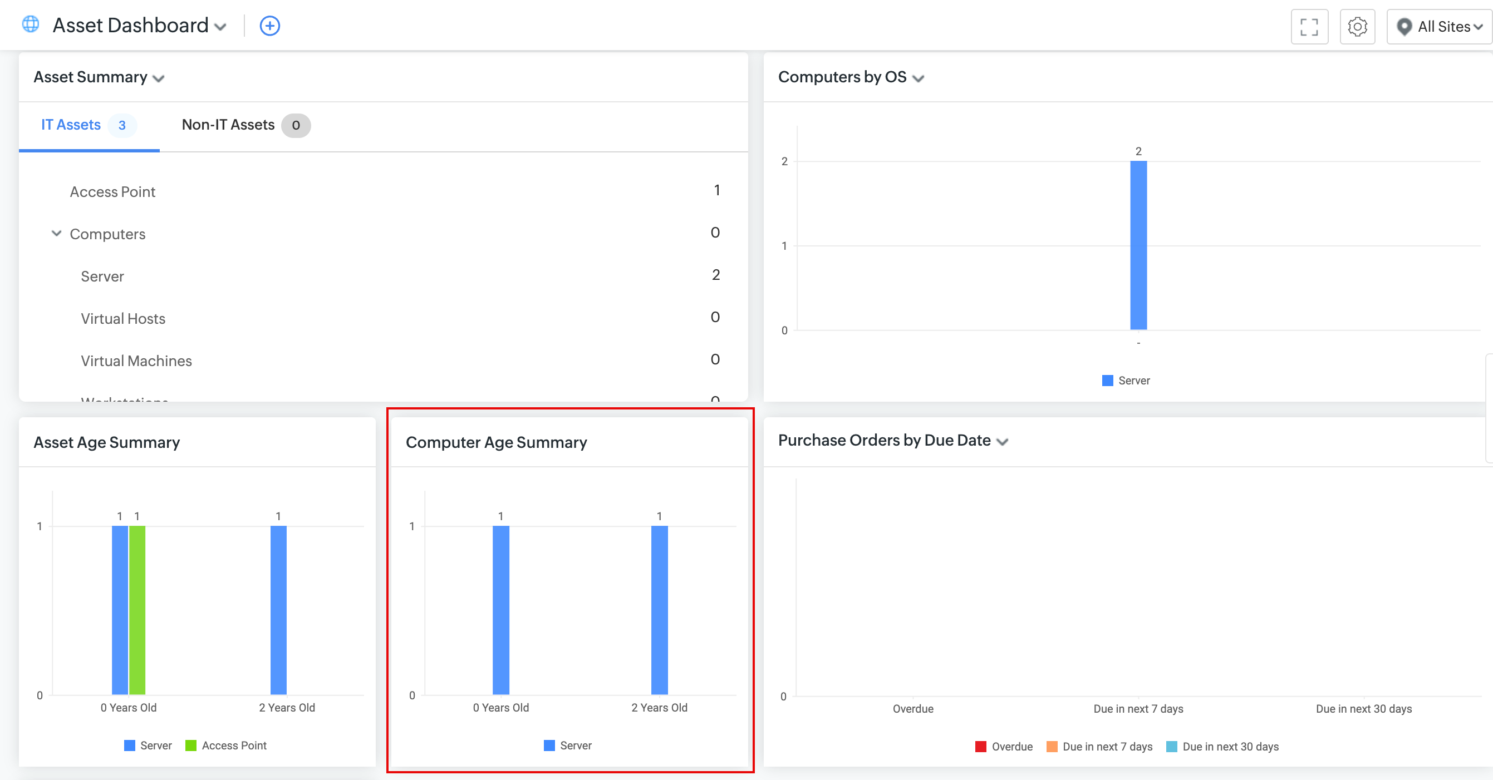Open the Computers by OS dropdown chevron
The width and height of the screenshot is (1493, 780).
pos(918,78)
